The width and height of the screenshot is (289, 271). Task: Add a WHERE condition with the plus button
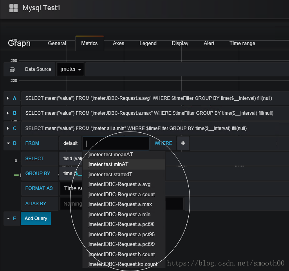click(183, 143)
